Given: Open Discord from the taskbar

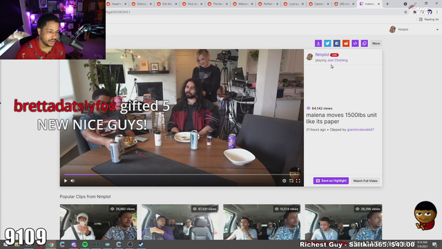Looking at the screenshot, I should [74, 244].
